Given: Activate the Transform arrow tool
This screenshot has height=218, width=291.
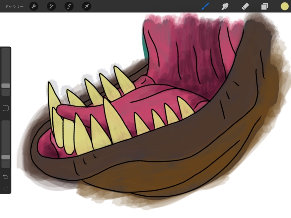Looking at the screenshot, I should [x=86, y=6].
